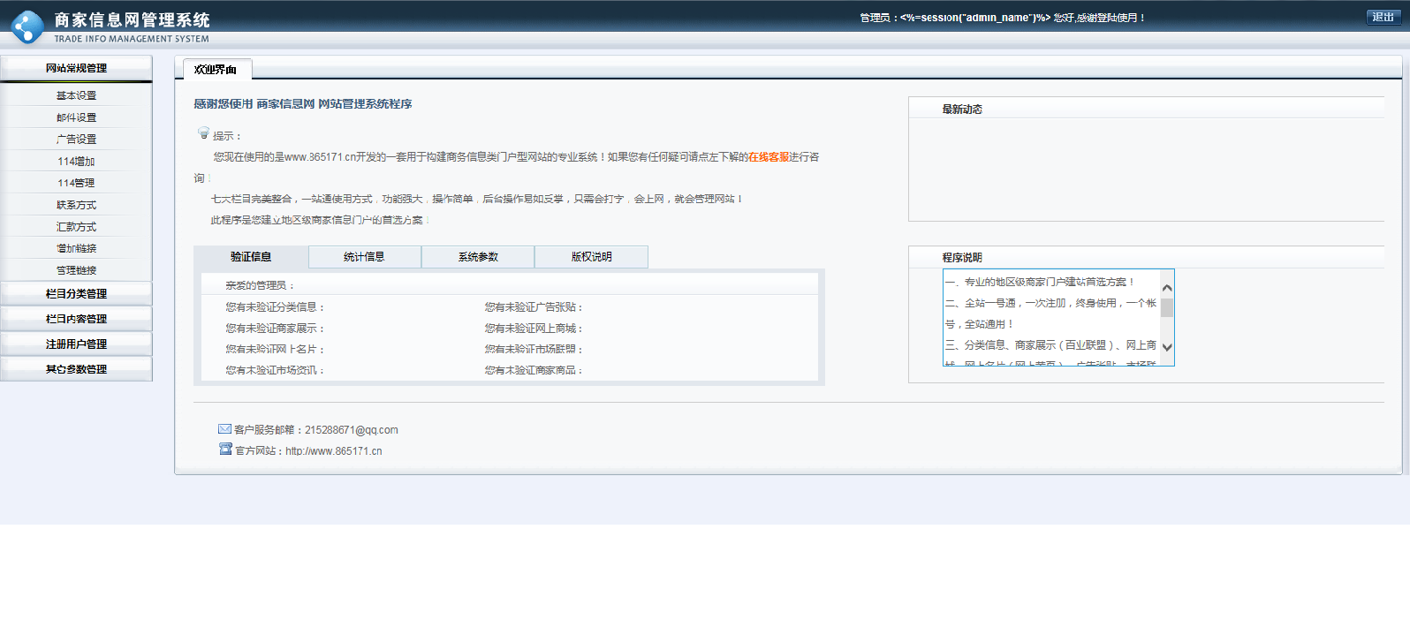The width and height of the screenshot is (1410, 635).
Task: Click the envelope icon beside customer service email
Action: (x=224, y=429)
